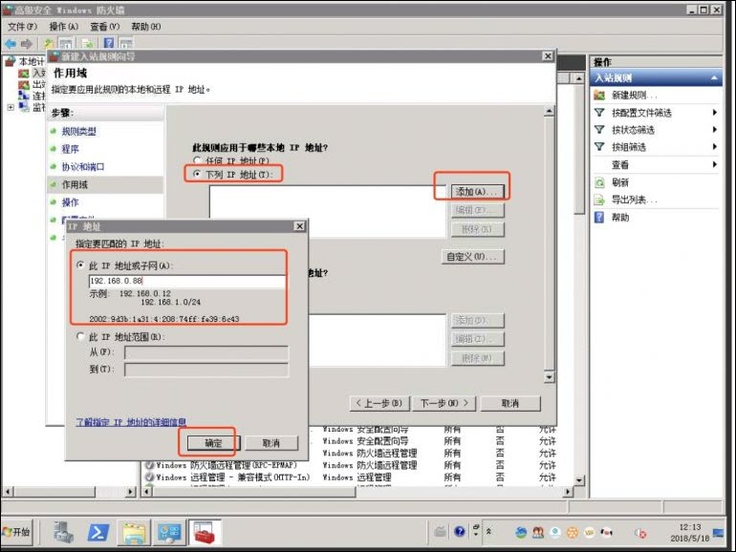Image resolution: width=736 pixels, height=552 pixels.
Task: Open the red toolbox taskbar icon
Action: (204, 531)
